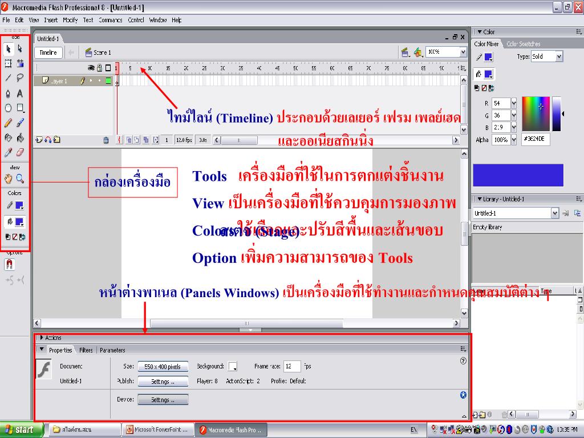
Task: Click Swap Colors button in Tools Colors
Action: point(22,237)
